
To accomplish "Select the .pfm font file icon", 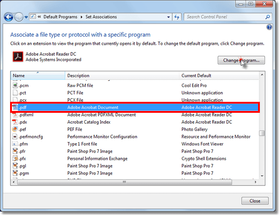I will (x=15, y=144).
